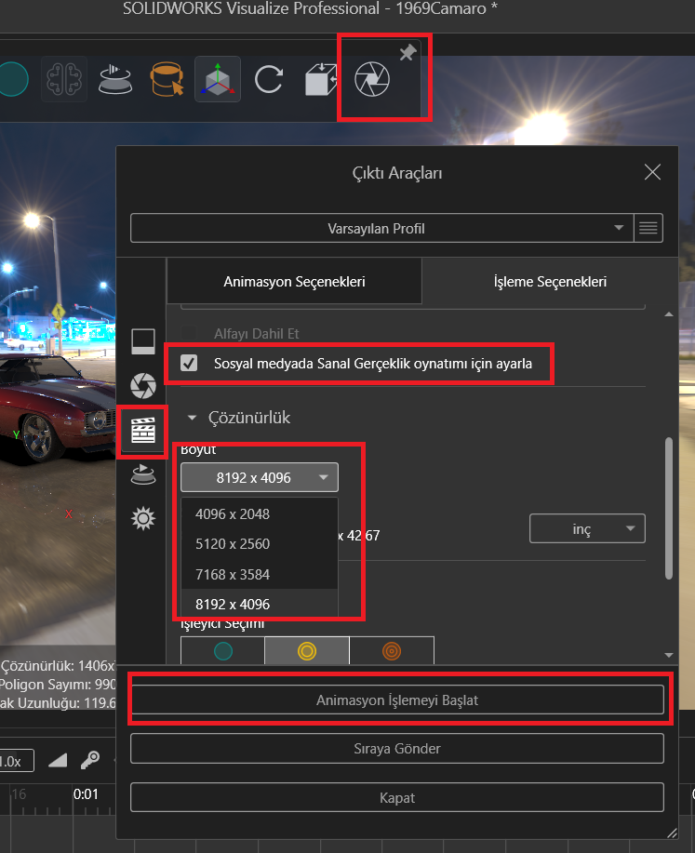The width and height of the screenshot is (695, 853).
Task: Click the key icon near the timeline
Action: pos(90,760)
